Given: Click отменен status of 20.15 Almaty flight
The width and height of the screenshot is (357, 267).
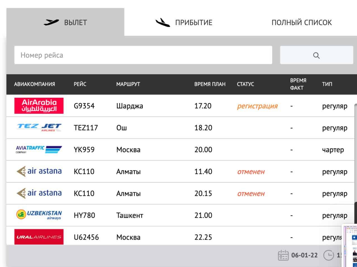Looking at the screenshot, I should click(251, 194).
